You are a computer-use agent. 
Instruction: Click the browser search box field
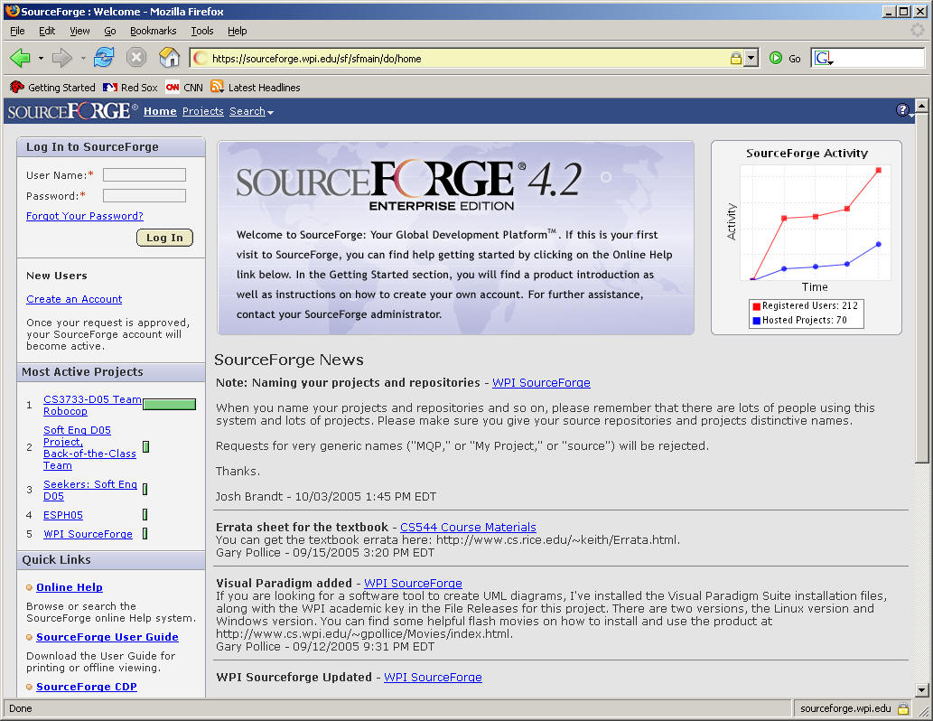tap(879, 58)
